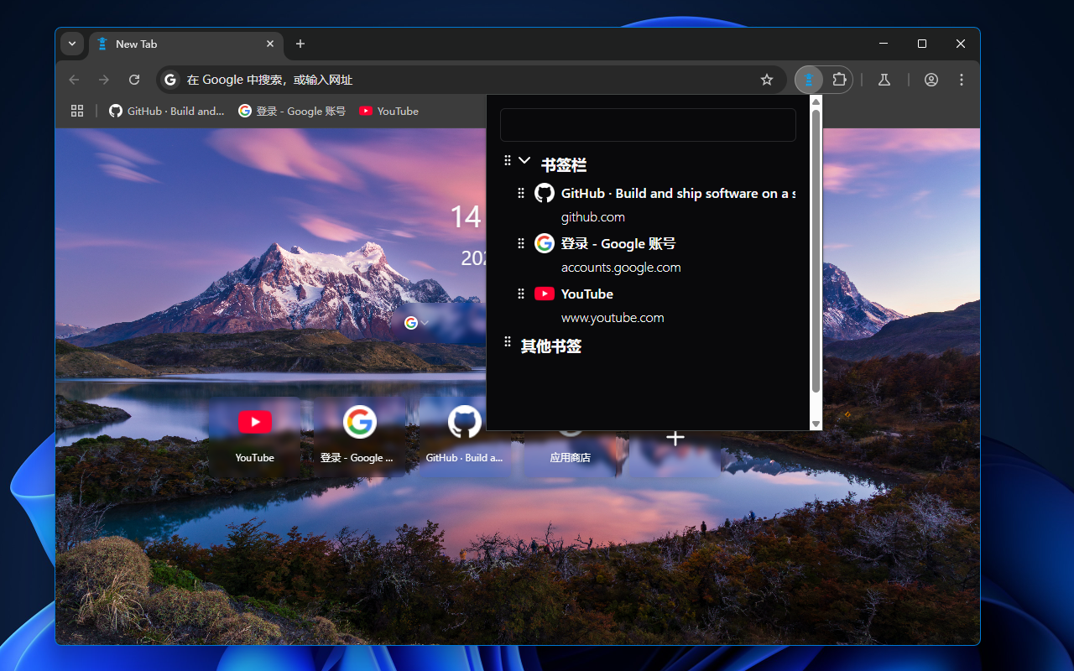
Task: Open the profile avatar button
Action: (931, 80)
